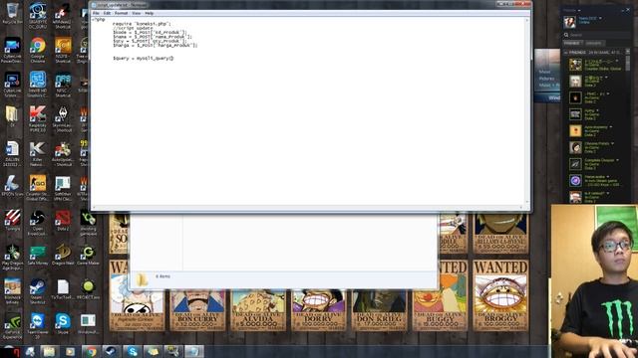Select the Skype desktop icon
This screenshot has width=638, height=358.
63,324
